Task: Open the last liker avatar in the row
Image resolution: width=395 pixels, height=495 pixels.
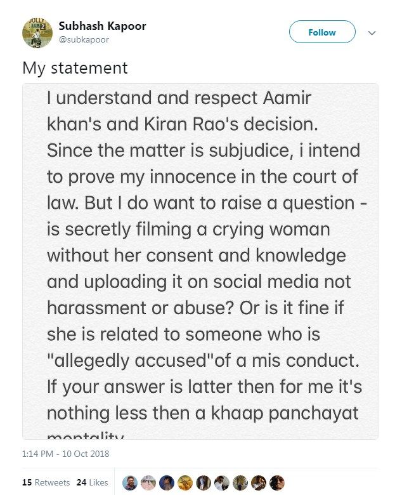Action: coord(277,483)
